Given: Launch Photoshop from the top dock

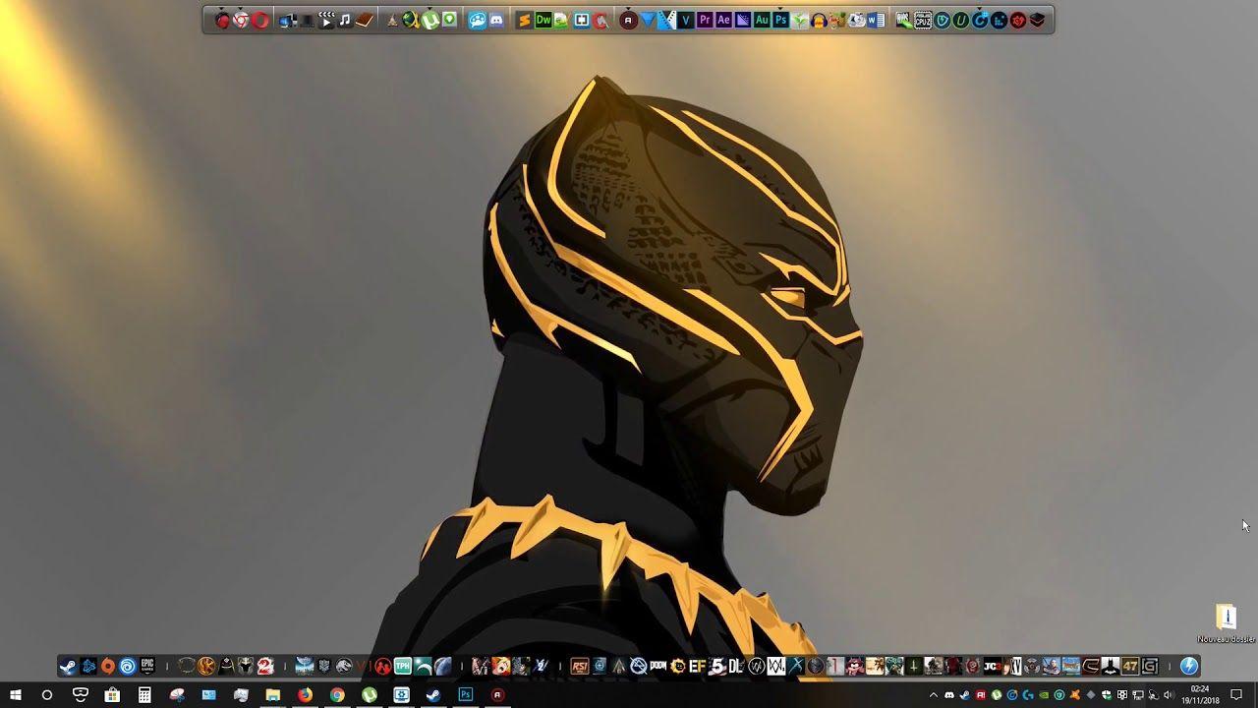Looking at the screenshot, I should pyautogui.click(x=781, y=20).
